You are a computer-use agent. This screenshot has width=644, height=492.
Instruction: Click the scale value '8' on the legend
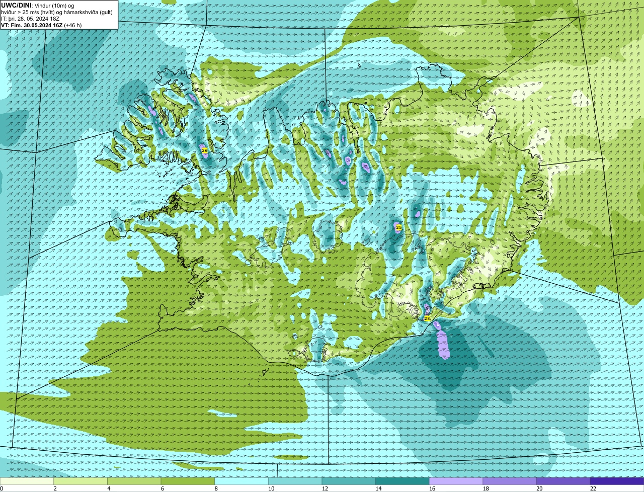point(216,488)
